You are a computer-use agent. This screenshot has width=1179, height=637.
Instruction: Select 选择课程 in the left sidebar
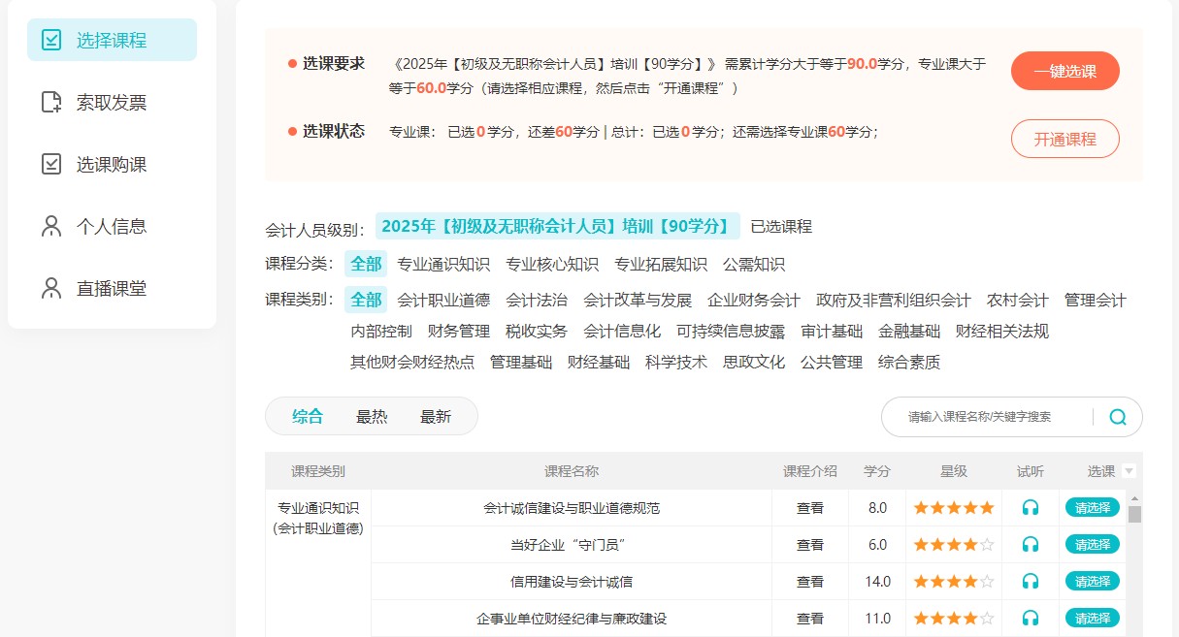(x=110, y=39)
